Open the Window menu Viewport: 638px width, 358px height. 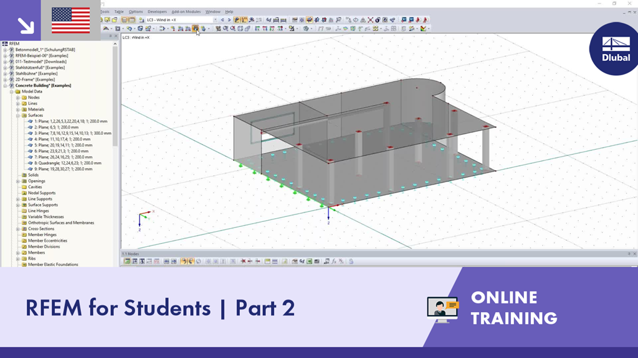pyautogui.click(x=213, y=12)
